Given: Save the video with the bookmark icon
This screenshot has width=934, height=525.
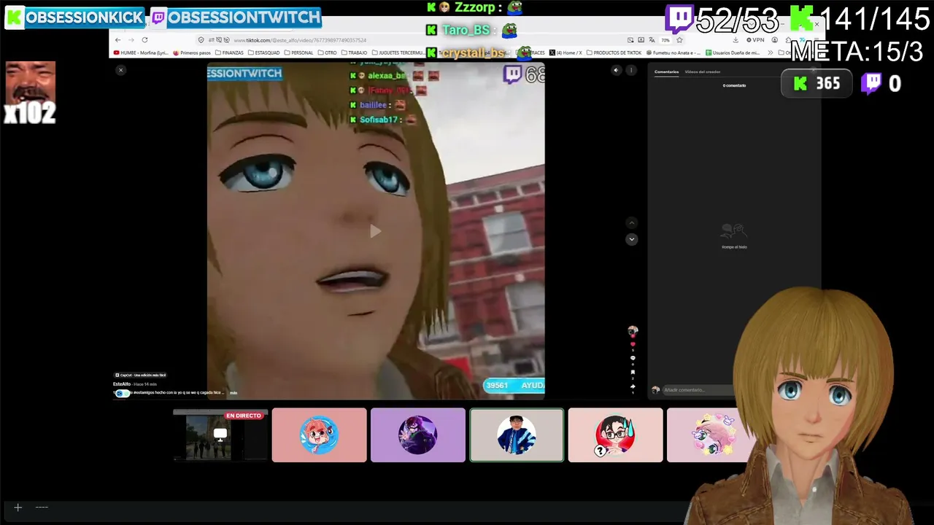Looking at the screenshot, I should [633, 373].
